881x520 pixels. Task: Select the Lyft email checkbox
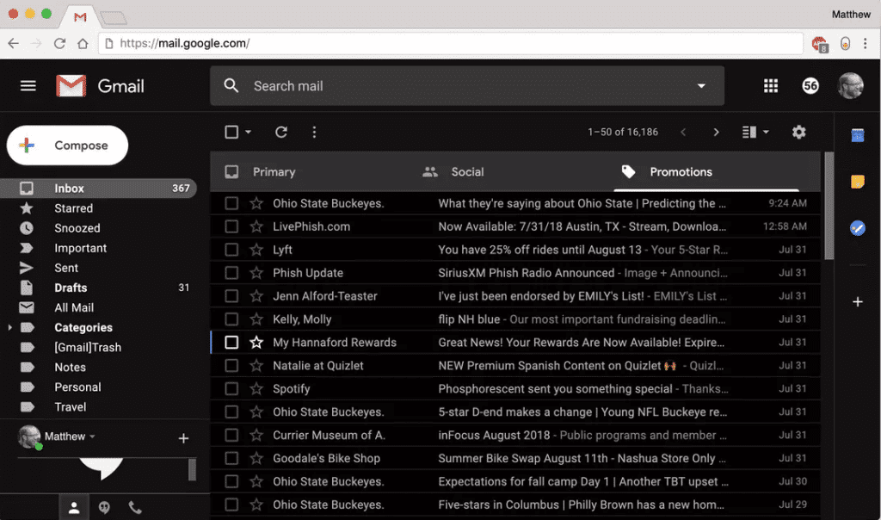tap(231, 250)
